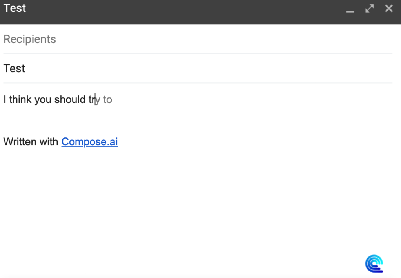Click the word "Written" in signature
Viewport: 401px width, 278px height.
point(20,142)
